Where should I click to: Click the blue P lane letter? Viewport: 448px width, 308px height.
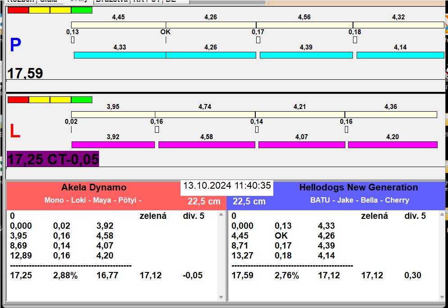click(15, 45)
